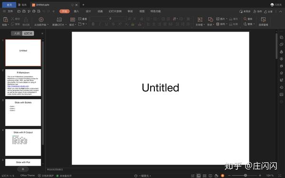
Task: Toggle the notes pane icon in status bar
Action: point(193,176)
